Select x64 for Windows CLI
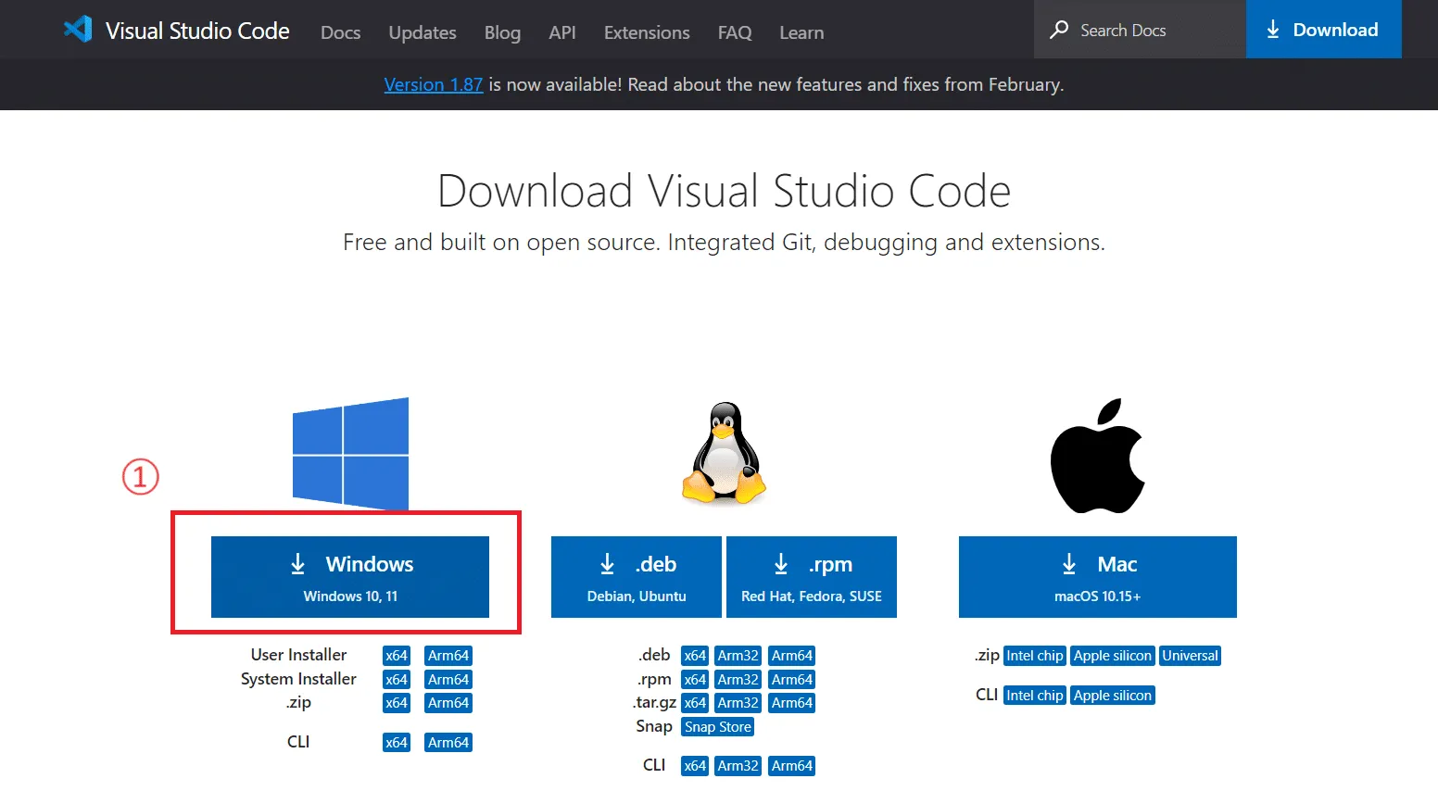Image resolution: width=1438 pixels, height=791 pixels. pos(397,743)
